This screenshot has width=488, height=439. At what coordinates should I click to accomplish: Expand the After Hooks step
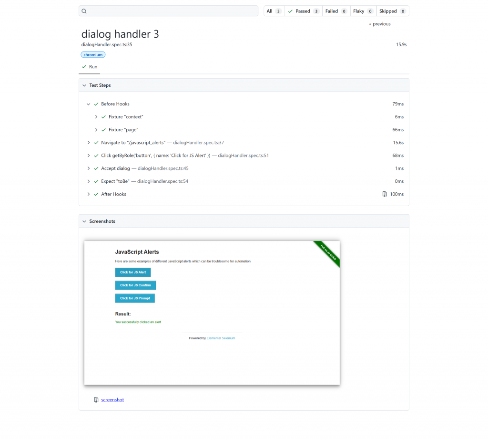(88, 194)
